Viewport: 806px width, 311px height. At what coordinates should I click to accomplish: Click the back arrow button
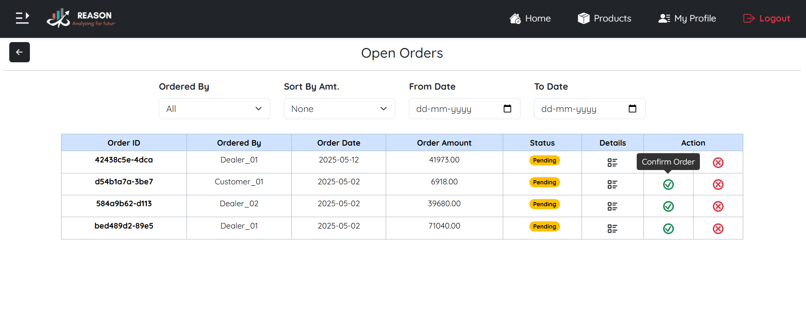(x=19, y=52)
